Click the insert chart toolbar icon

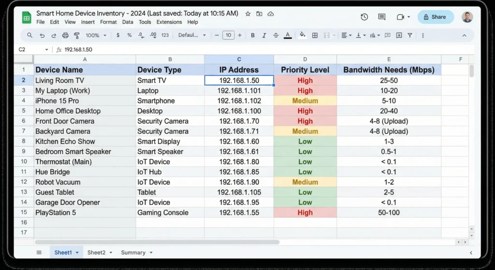pos(399,35)
